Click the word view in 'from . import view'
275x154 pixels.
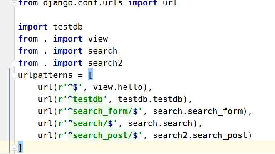(98, 39)
